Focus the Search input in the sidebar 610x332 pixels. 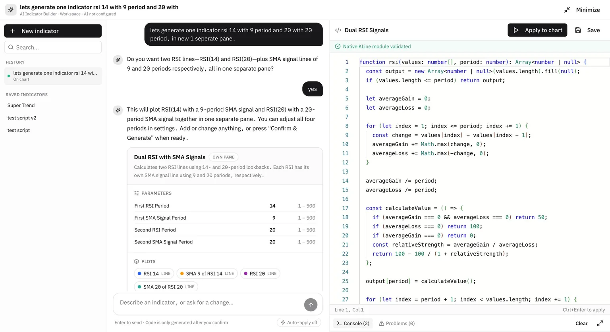coord(53,47)
